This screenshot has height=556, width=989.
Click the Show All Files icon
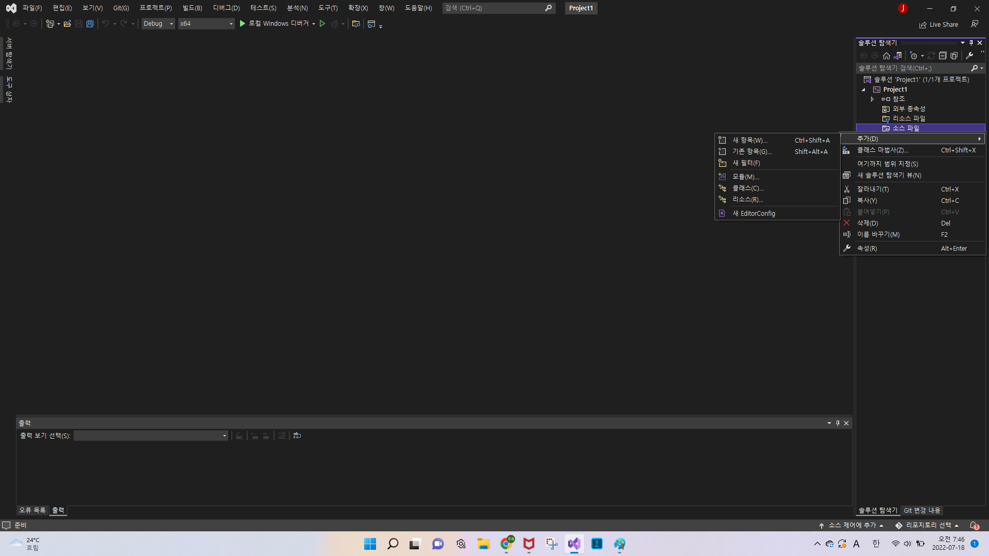tap(954, 56)
